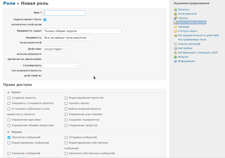
Task: Enable Управление версиями checkbox
Action: pos(9,120)
